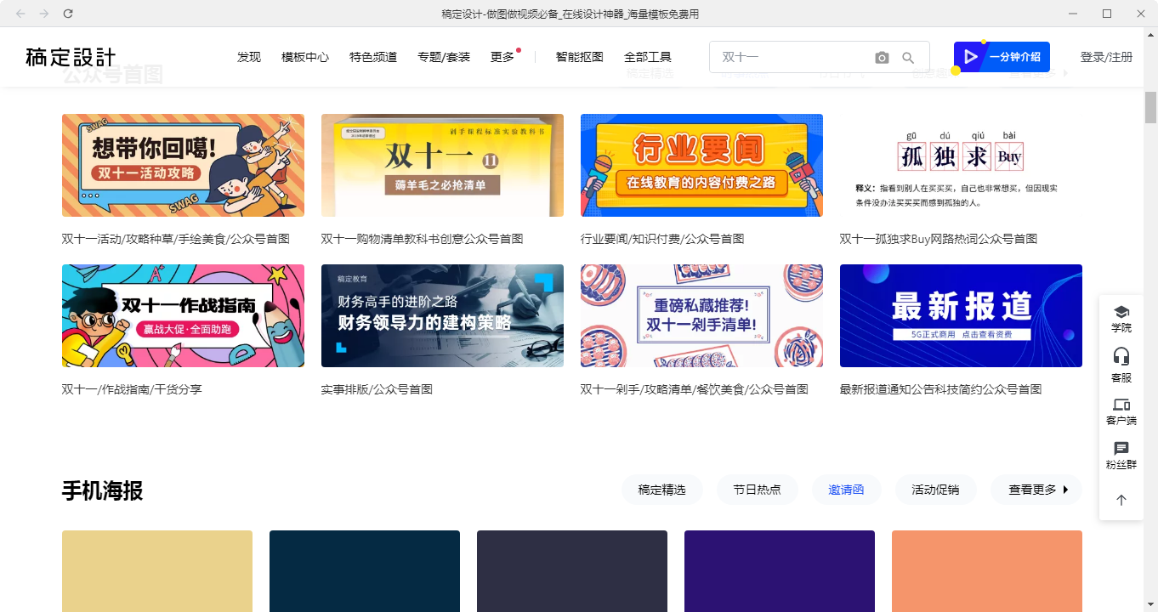
Task: Open the dark gray phone poster card
Action: pyautogui.click(x=572, y=571)
